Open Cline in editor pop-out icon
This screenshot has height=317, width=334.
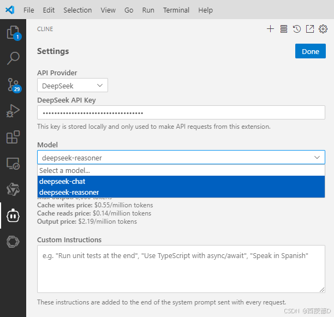tap(310, 29)
